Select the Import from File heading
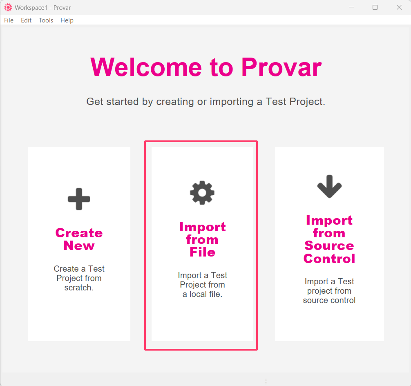 click(x=202, y=239)
